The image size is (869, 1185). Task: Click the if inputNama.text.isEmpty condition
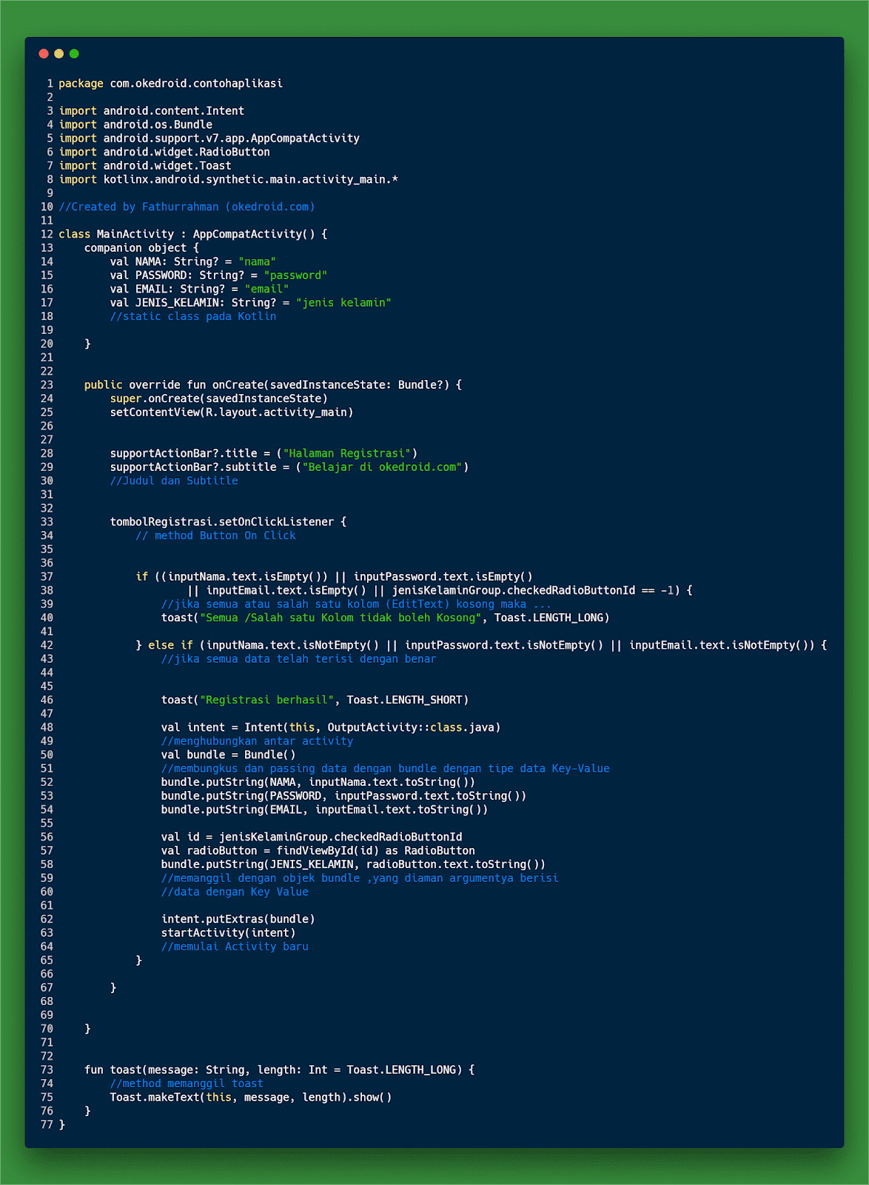click(x=334, y=577)
